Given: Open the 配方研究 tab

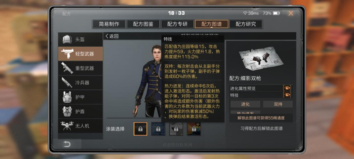Looking at the screenshot, I should 246,24.
